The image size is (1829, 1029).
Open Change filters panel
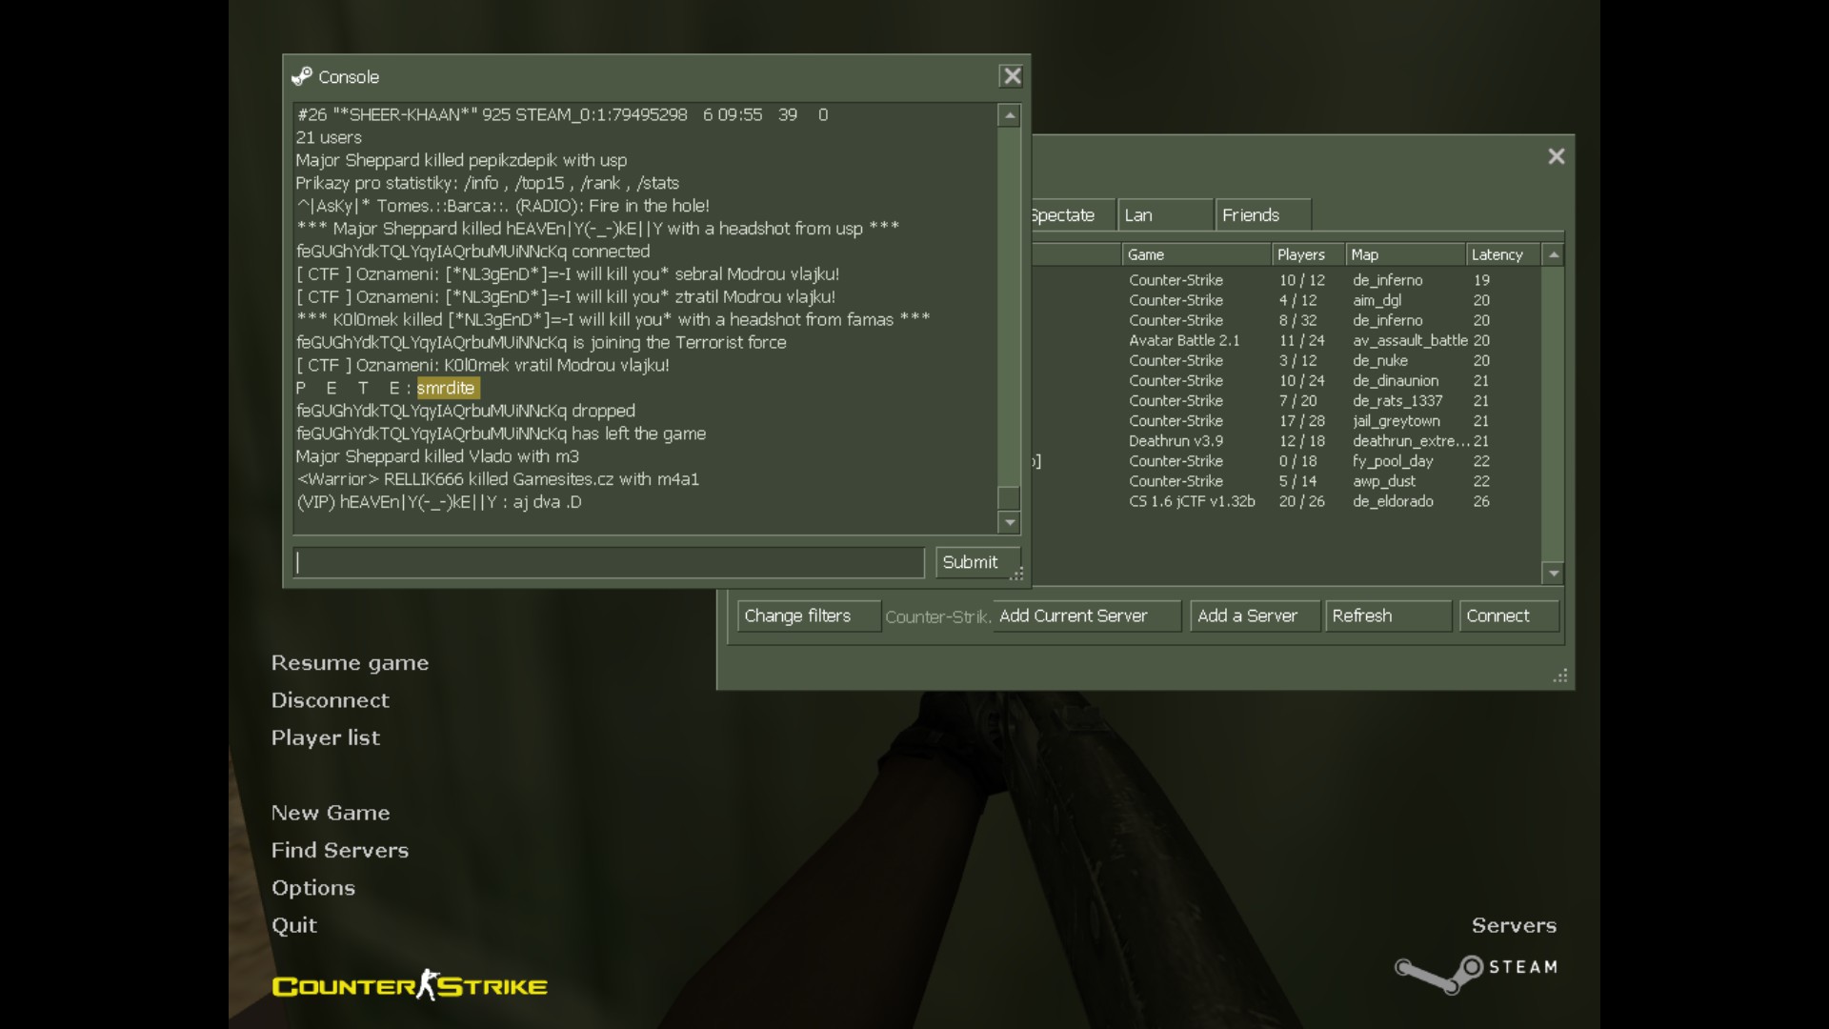(x=808, y=616)
